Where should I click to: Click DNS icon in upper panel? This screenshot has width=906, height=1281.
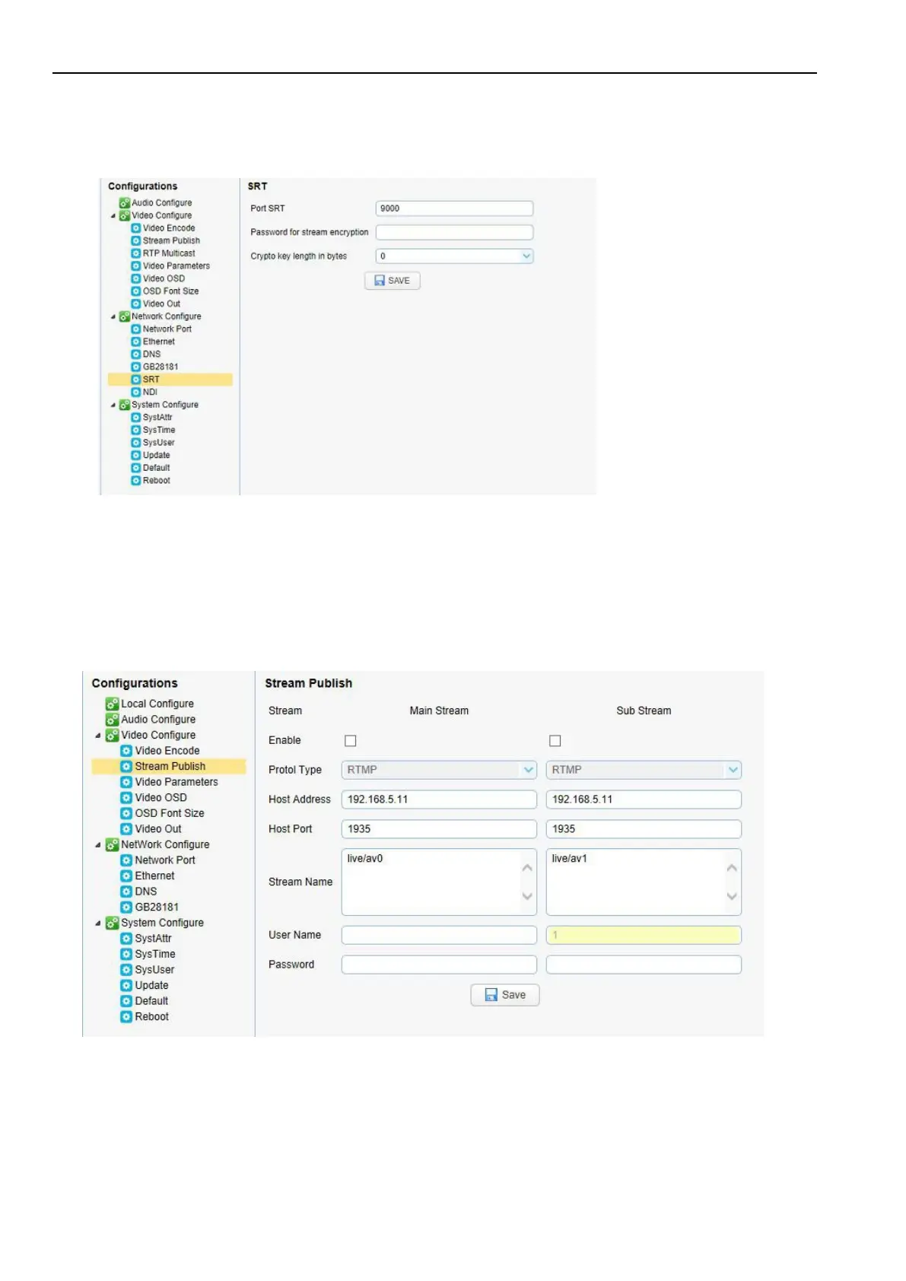pos(135,354)
